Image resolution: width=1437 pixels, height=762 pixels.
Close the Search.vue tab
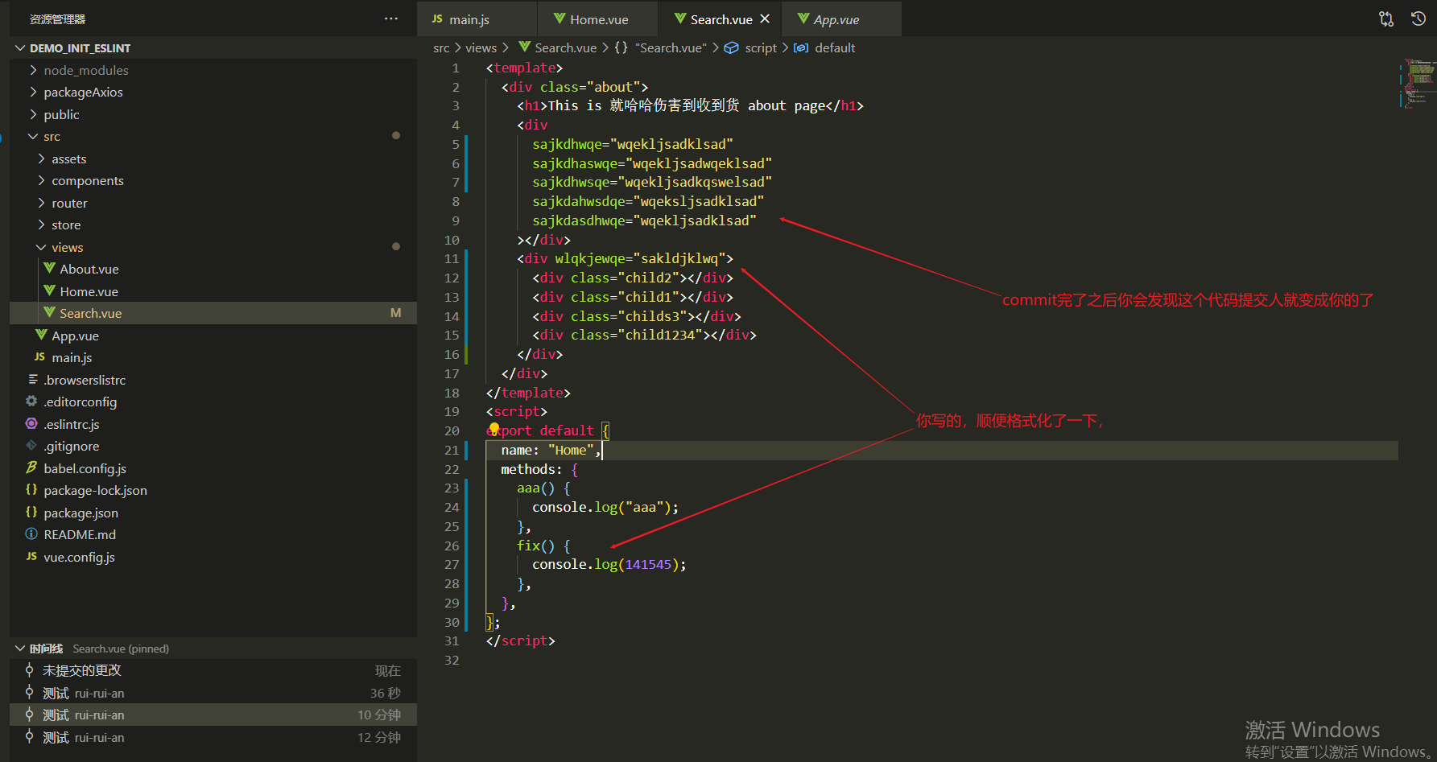coord(765,19)
